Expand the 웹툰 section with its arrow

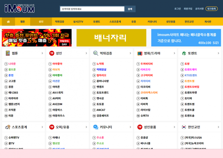tap(42, 53)
